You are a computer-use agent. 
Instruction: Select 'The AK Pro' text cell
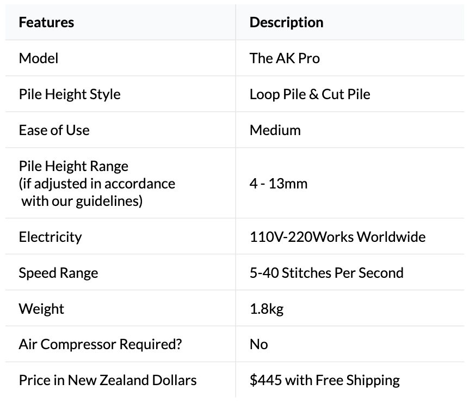coord(285,58)
